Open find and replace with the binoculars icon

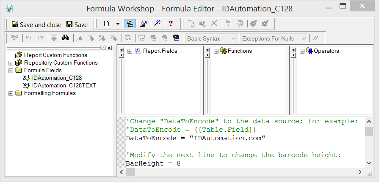(65, 38)
